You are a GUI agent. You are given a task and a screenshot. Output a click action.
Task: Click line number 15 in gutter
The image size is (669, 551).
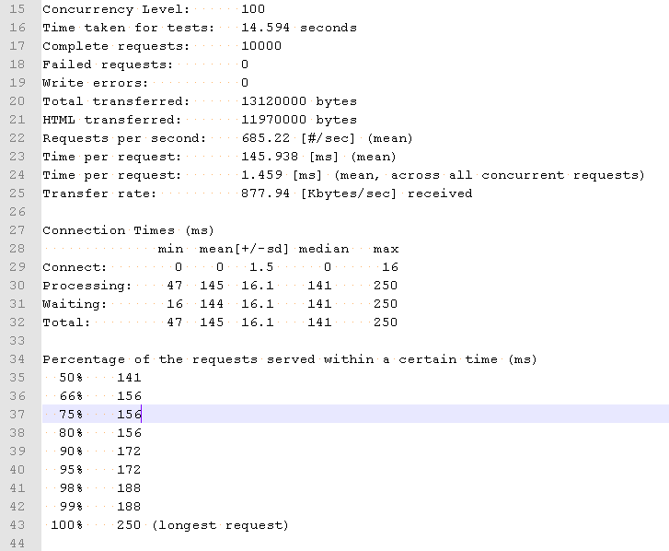pyautogui.click(x=17, y=9)
